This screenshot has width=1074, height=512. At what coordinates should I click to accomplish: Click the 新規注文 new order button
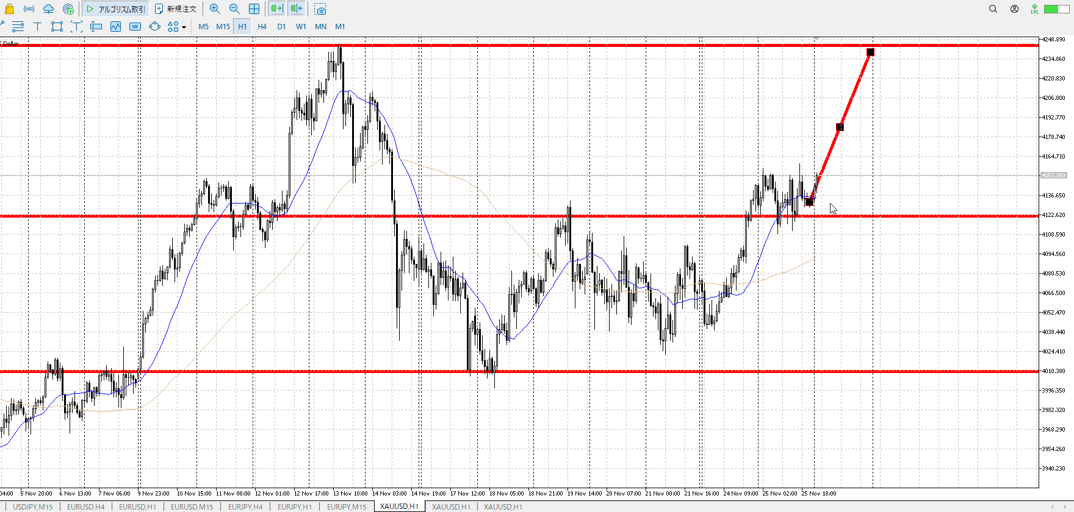(x=176, y=9)
